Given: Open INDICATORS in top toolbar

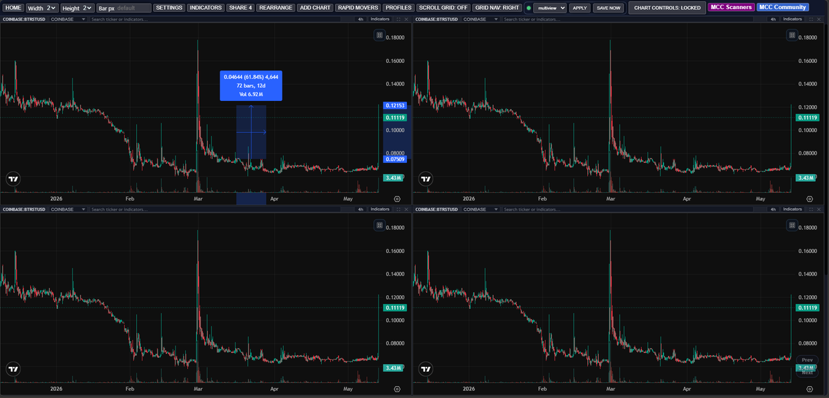Looking at the screenshot, I should [x=206, y=8].
